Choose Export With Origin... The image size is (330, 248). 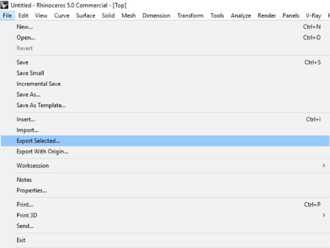165,151
